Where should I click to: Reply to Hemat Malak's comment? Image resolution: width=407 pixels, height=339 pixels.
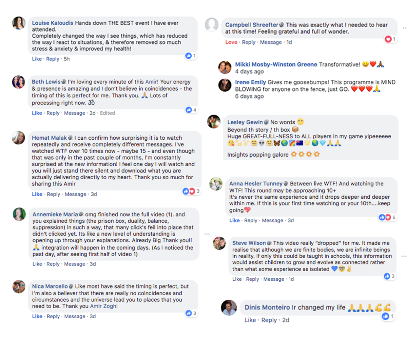pyautogui.click(x=53, y=194)
